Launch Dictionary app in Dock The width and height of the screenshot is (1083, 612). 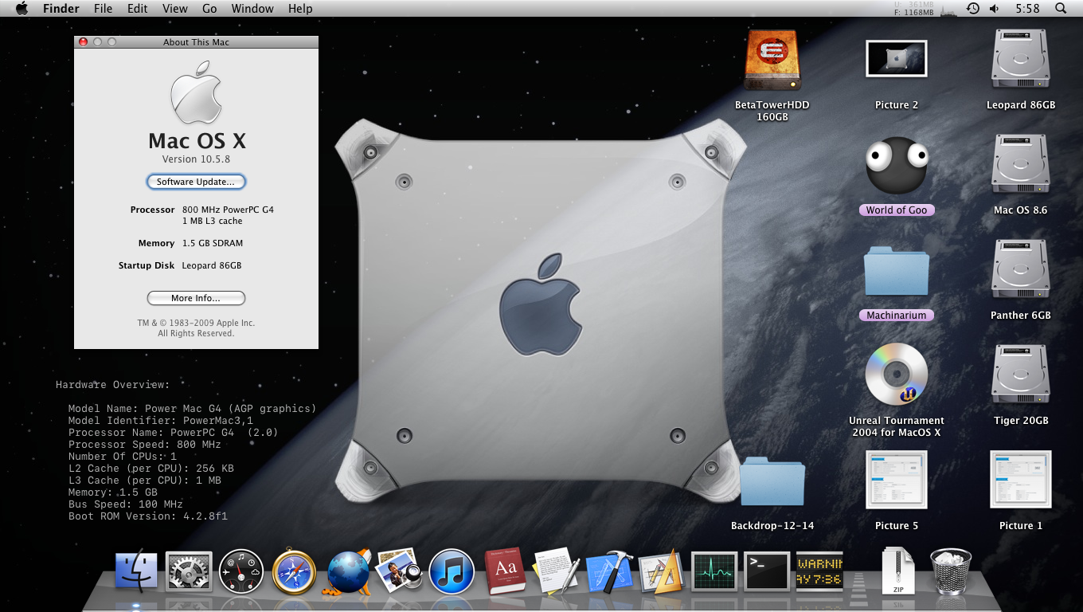click(504, 571)
